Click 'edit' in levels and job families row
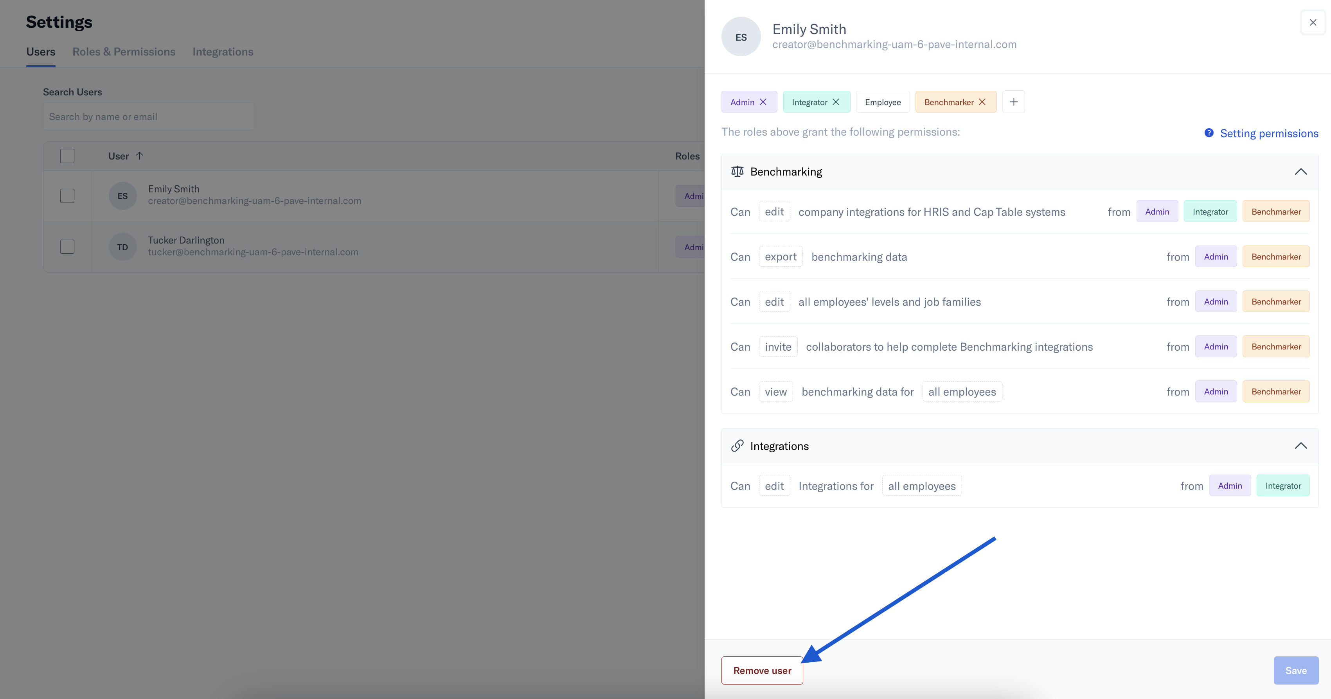1331x699 pixels. [774, 301]
